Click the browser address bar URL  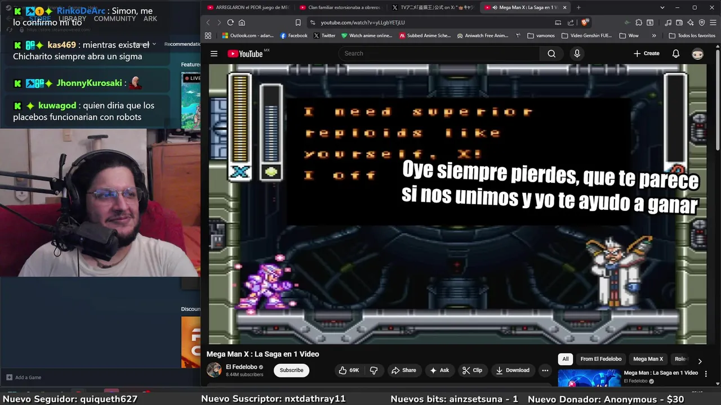coord(363,22)
